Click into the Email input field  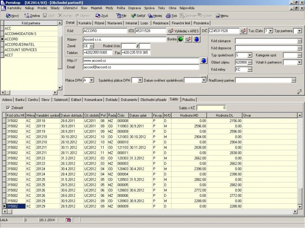(141, 67)
